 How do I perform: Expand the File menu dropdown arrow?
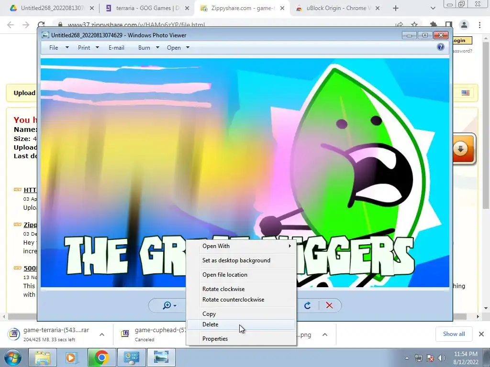pos(67,47)
